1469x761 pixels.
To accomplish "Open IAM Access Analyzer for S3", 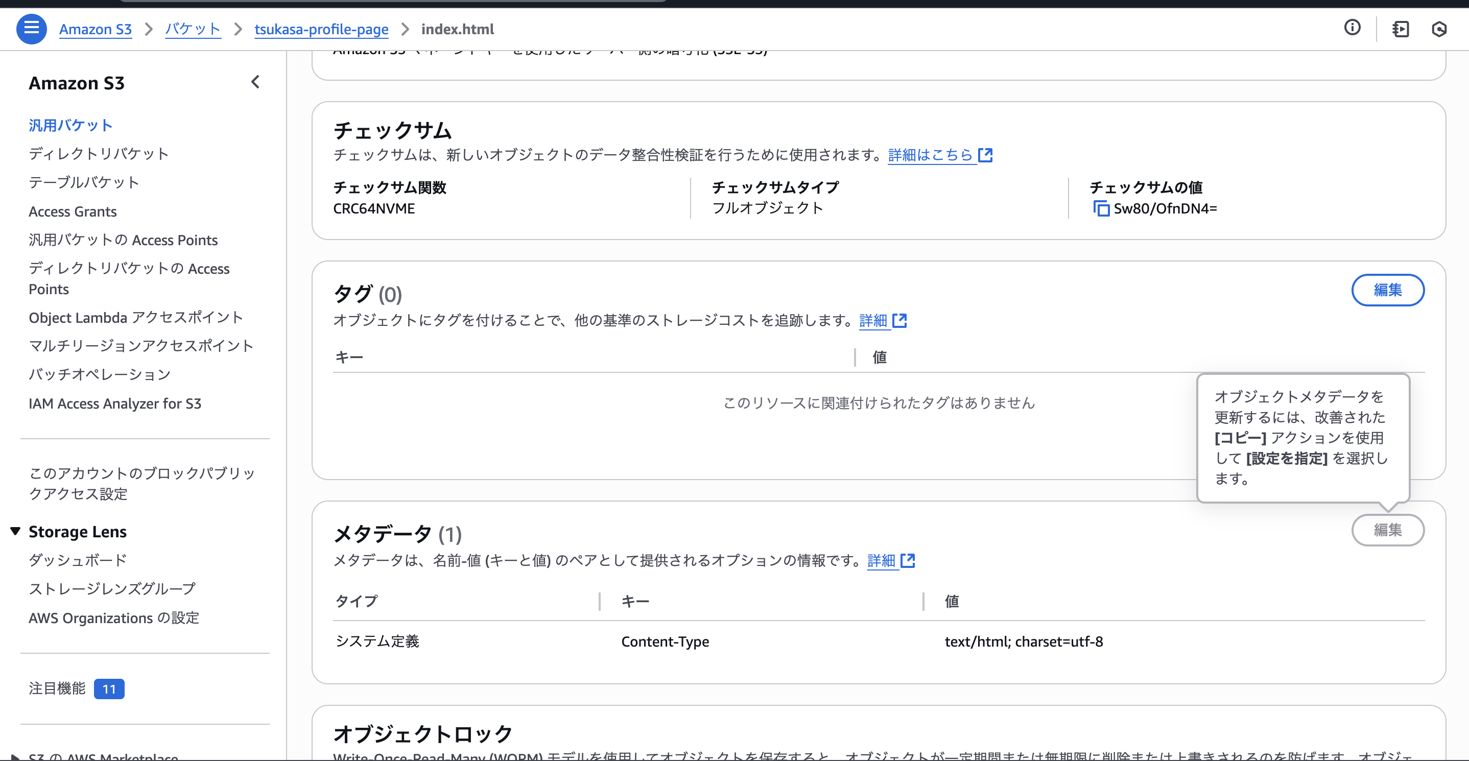I will click(x=114, y=403).
